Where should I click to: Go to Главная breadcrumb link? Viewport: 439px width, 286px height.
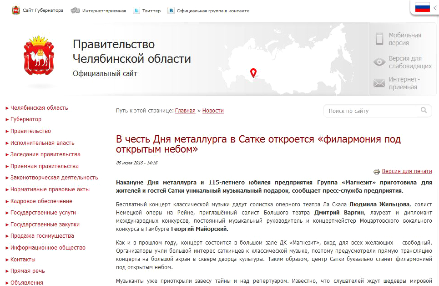click(x=185, y=111)
